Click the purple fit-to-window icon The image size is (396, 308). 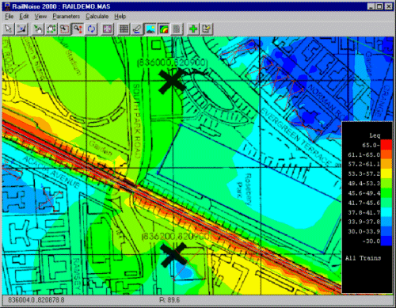click(x=107, y=29)
